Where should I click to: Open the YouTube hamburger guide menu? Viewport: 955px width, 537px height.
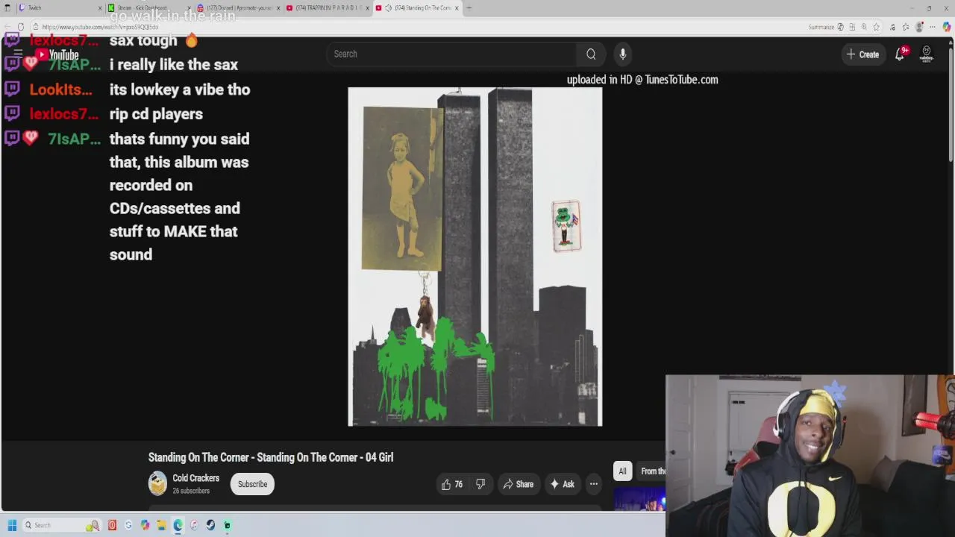tap(18, 54)
